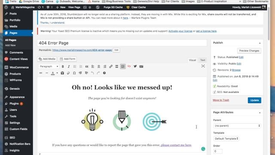The image size is (275, 155).
Task: Open Canva bookmark in bookmarks bar
Action: (47, 1)
